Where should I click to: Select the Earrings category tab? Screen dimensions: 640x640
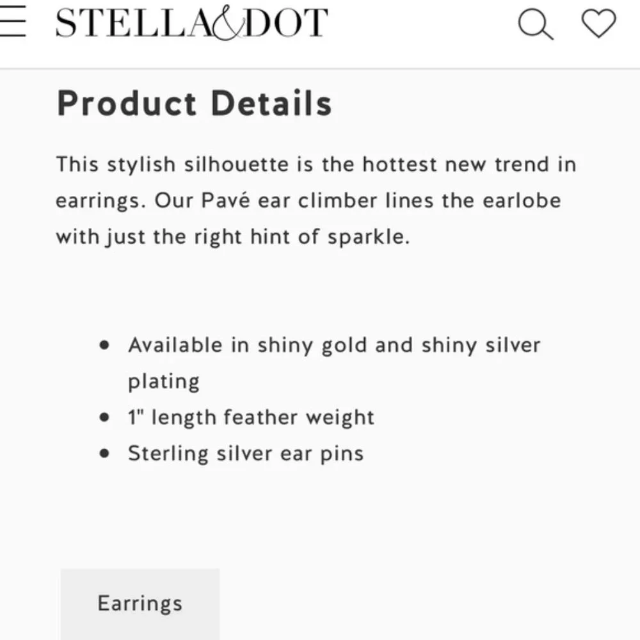(139, 602)
